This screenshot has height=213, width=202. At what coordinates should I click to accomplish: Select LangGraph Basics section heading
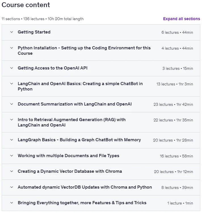[x=79, y=140]
